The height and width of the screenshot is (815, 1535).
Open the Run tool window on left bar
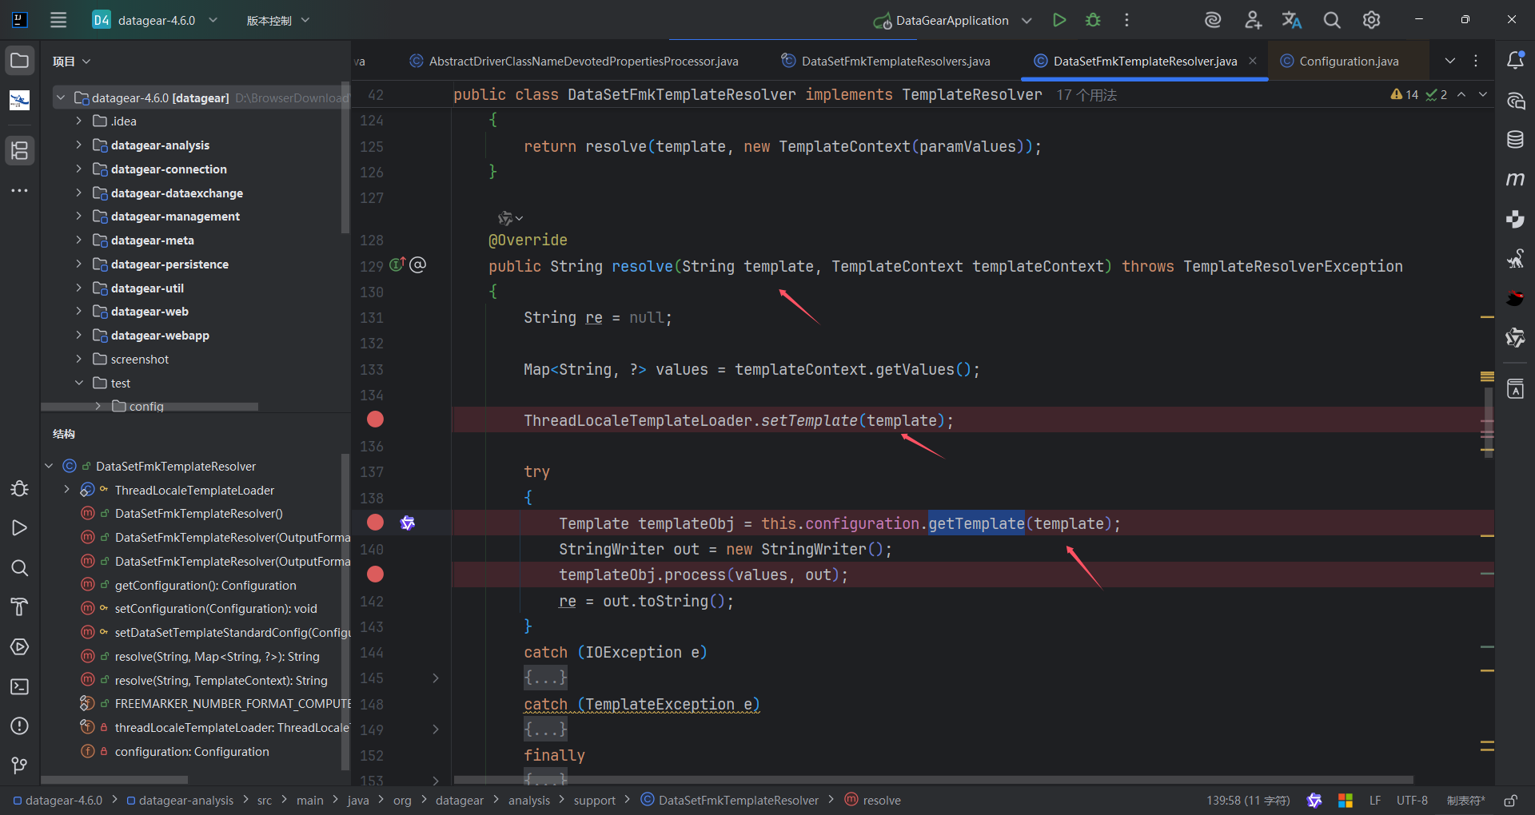[x=20, y=528]
